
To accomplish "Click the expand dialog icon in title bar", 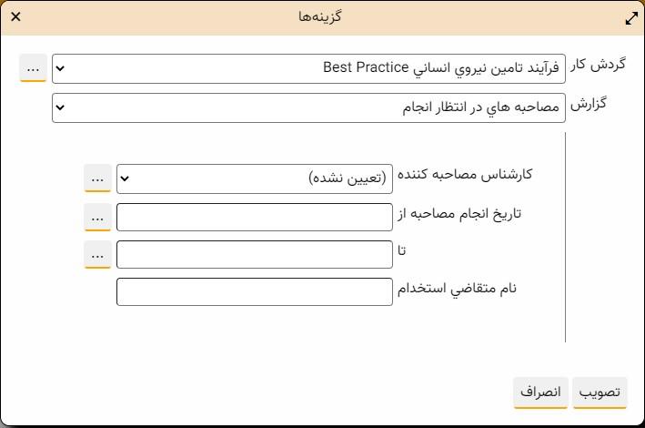I will click(631, 17).
